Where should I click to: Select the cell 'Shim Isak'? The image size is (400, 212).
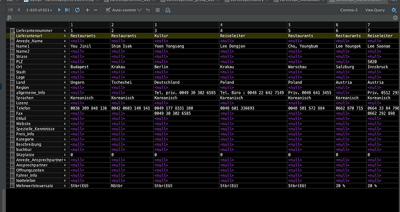click(x=132, y=46)
